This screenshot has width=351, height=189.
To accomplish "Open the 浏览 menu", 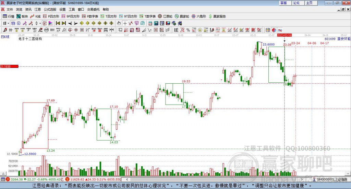I will pos(19,9).
